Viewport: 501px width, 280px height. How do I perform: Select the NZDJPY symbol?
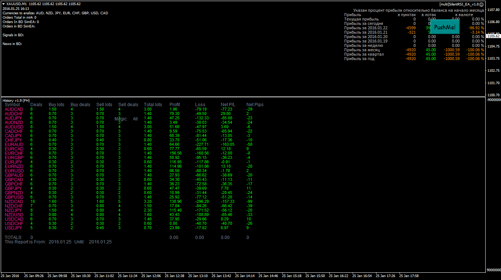click(14, 210)
